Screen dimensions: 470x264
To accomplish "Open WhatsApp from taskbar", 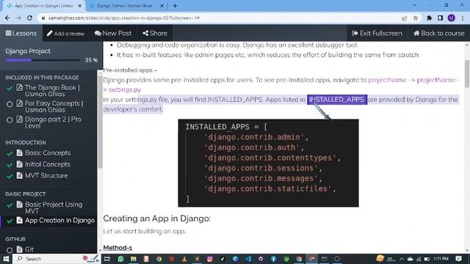I will pos(120,259).
